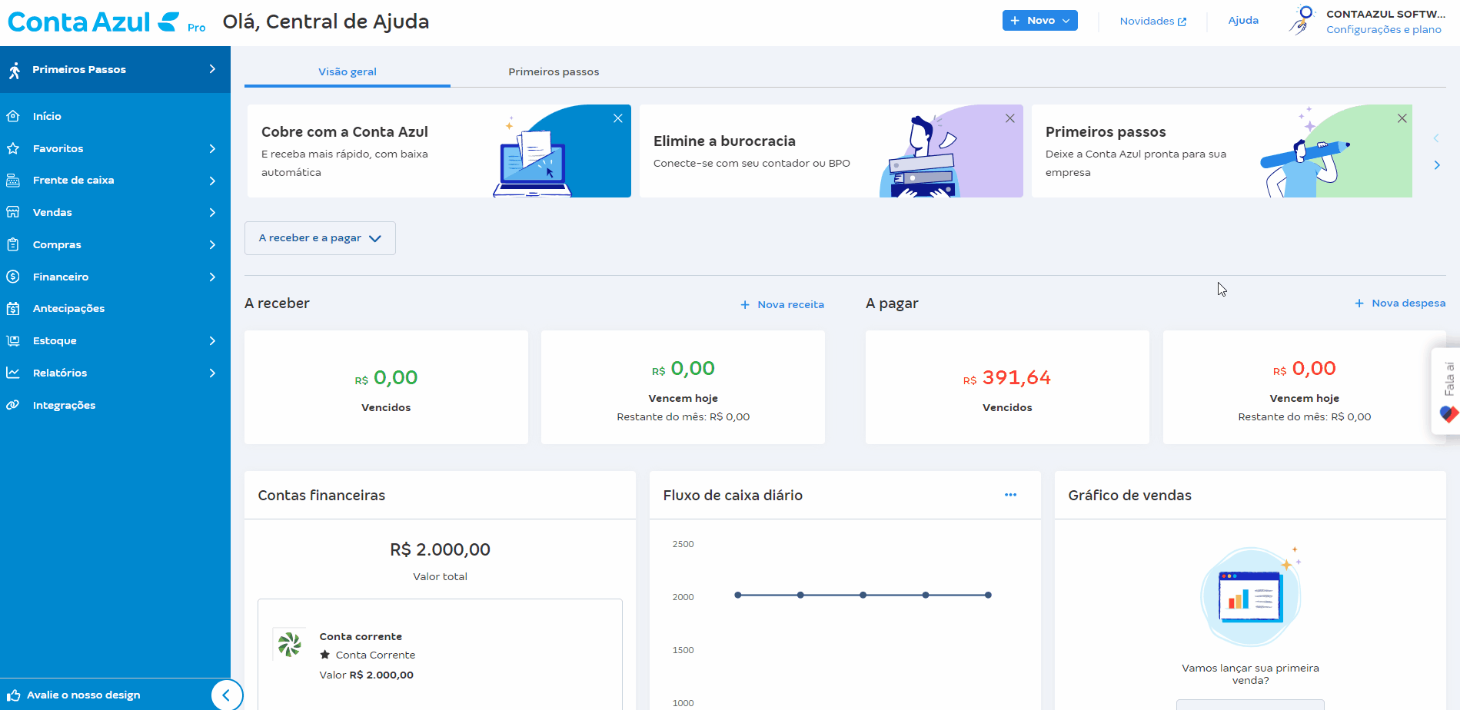Expand the Favoritos submenu chevron
Screen dimensions: 1460x710
212,148
